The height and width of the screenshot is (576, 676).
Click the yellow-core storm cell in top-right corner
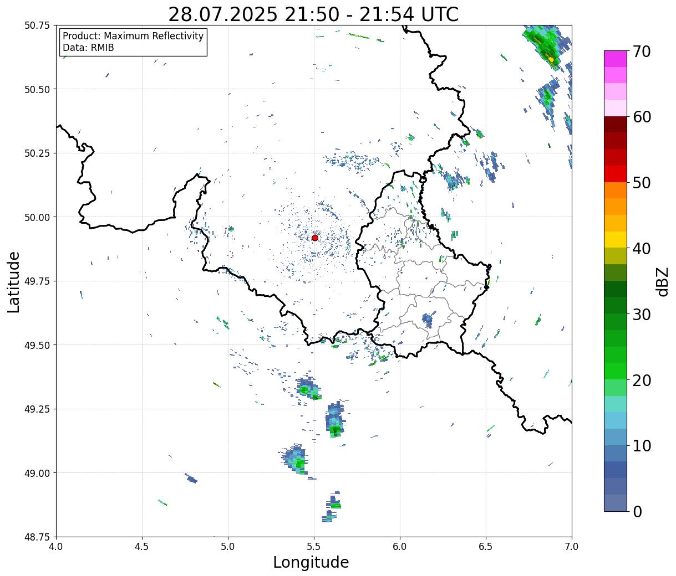pos(546,47)
